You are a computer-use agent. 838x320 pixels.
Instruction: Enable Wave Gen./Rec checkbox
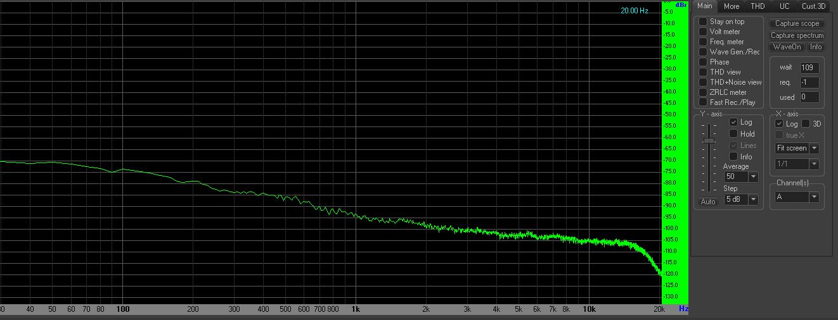(x=703, y=52)
